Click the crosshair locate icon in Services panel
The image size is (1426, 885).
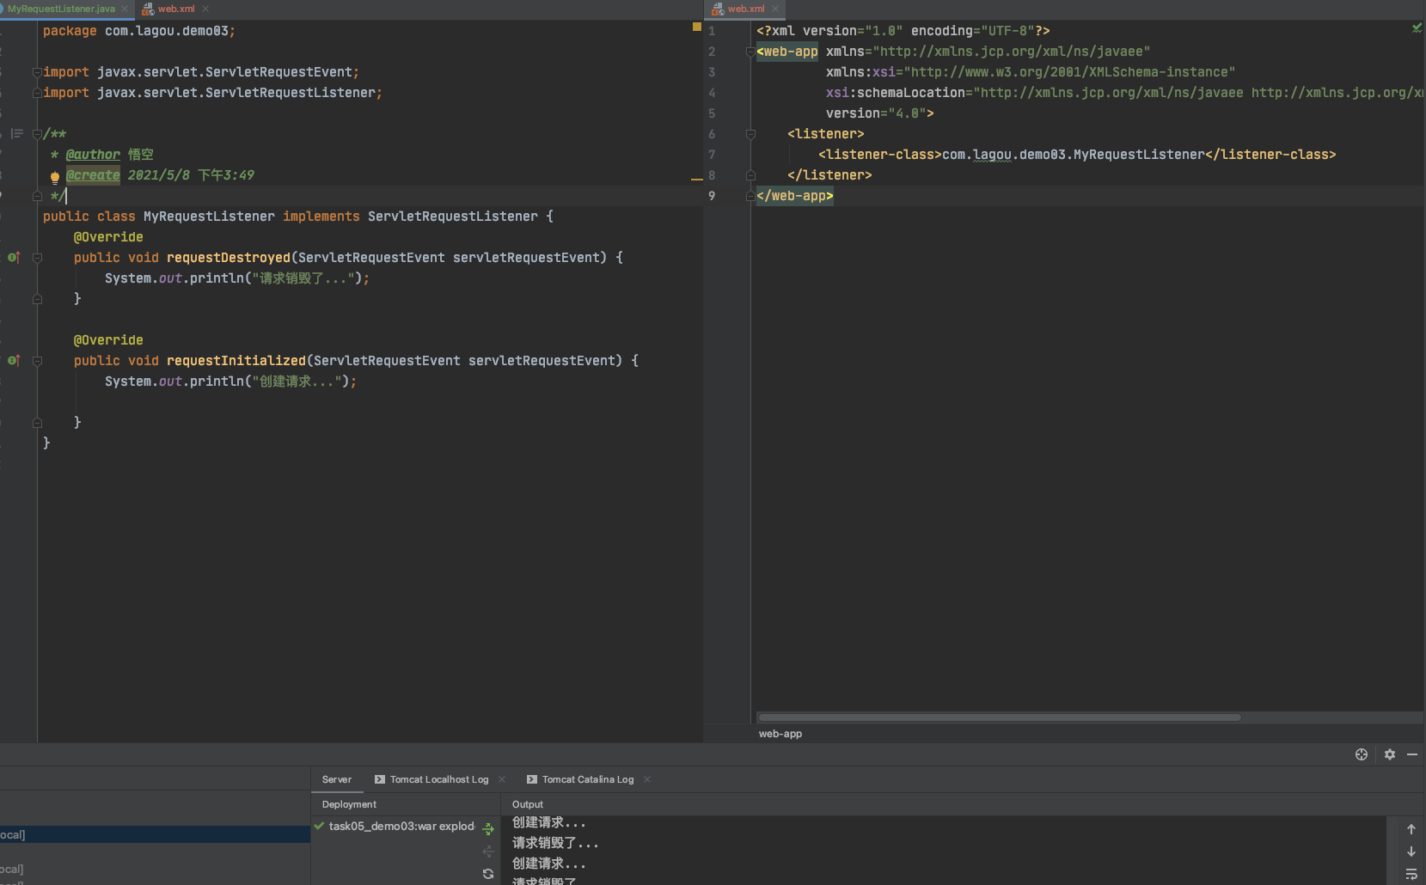point(1362,754)
